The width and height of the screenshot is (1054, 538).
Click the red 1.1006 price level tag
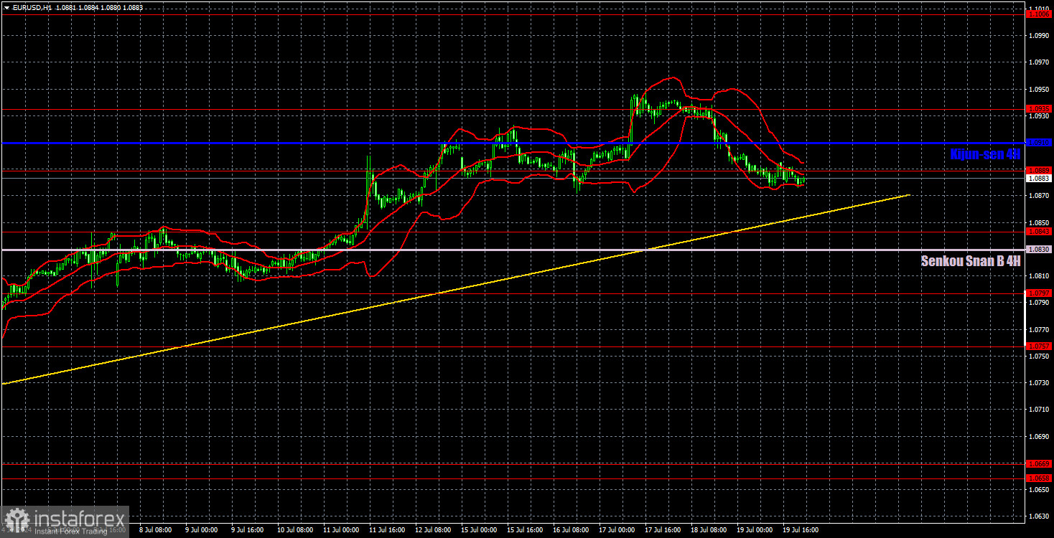1039,14
